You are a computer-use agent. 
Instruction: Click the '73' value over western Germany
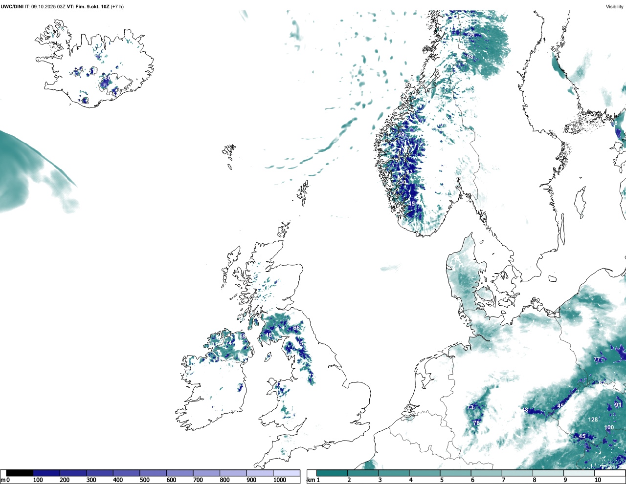click(x=470, y=407)
